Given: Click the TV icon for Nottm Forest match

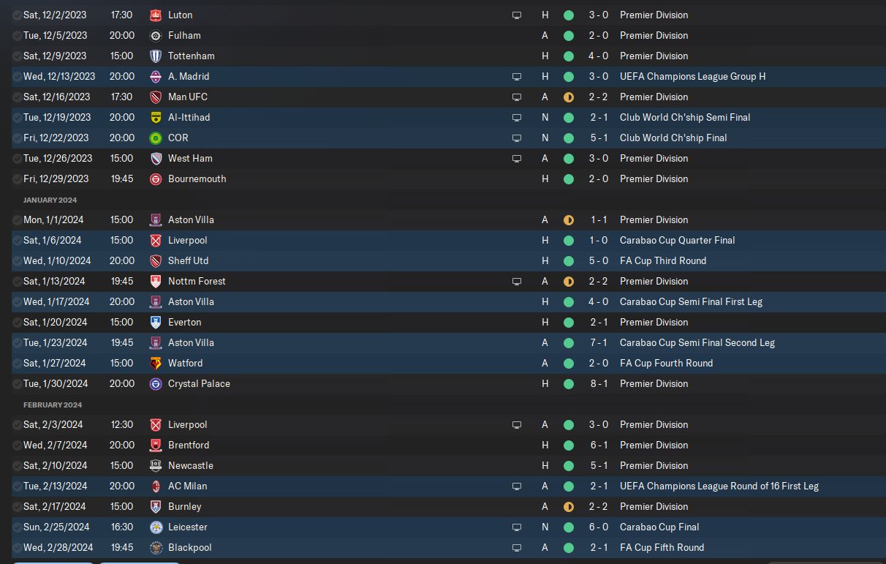Looking at the screenshot, I should point(517,281).
